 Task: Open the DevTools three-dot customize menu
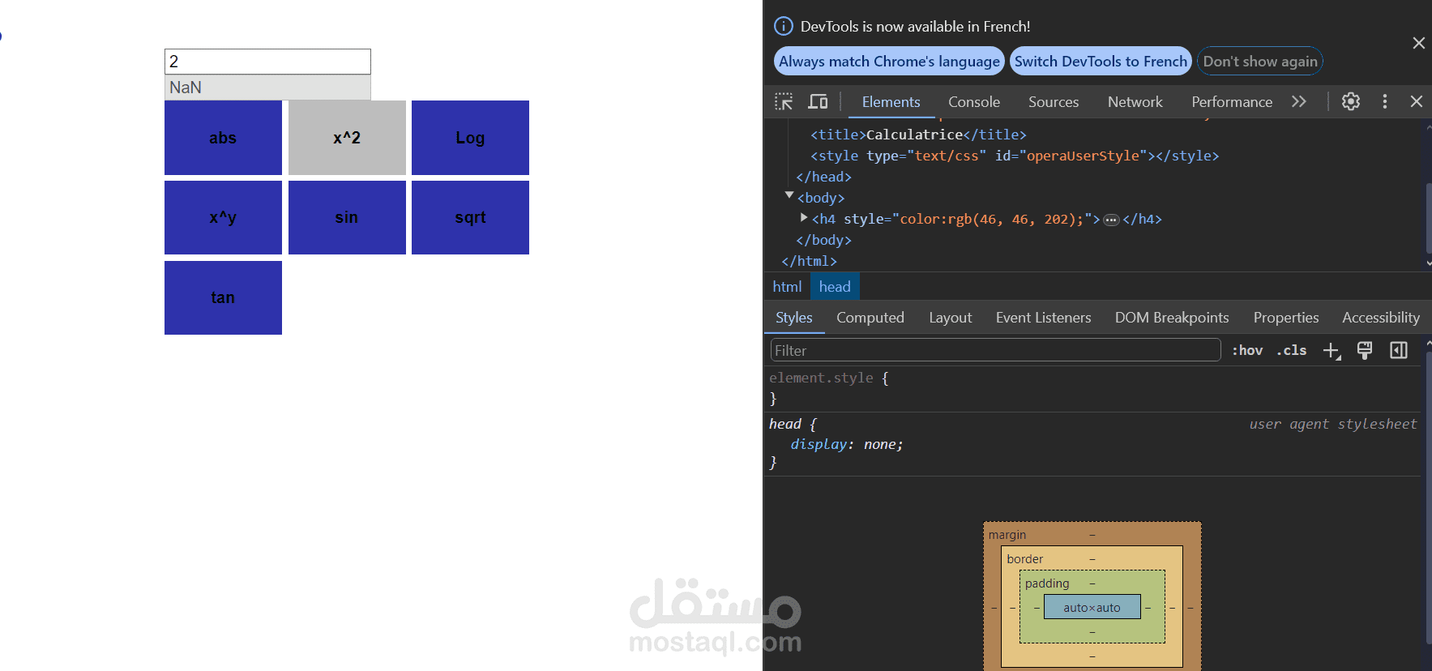(x=1385, y=101)
